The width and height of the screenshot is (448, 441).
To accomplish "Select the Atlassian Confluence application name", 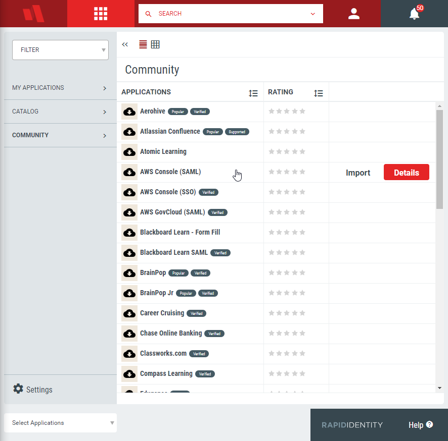I will pos(170,131).
